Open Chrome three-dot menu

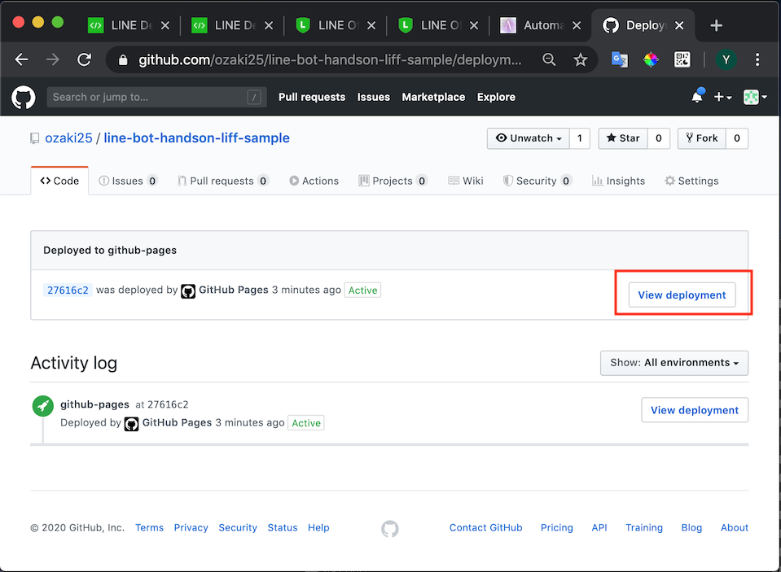tap(757, 59)
